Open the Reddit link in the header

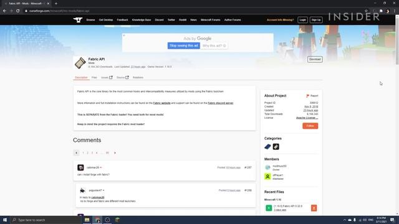[183, 20]
